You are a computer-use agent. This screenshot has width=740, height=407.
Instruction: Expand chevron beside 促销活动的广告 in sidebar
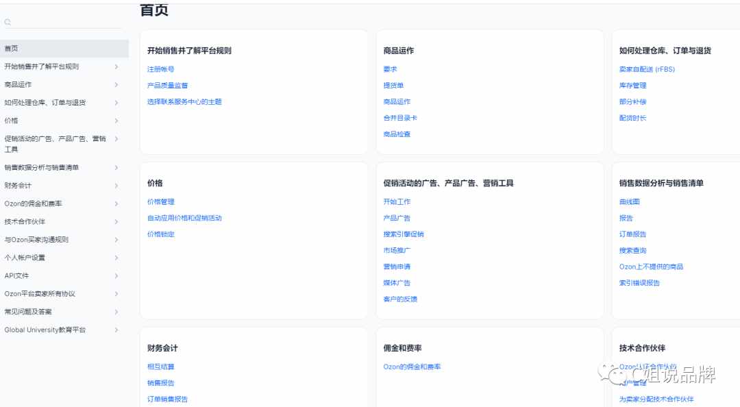pos(116,139)
